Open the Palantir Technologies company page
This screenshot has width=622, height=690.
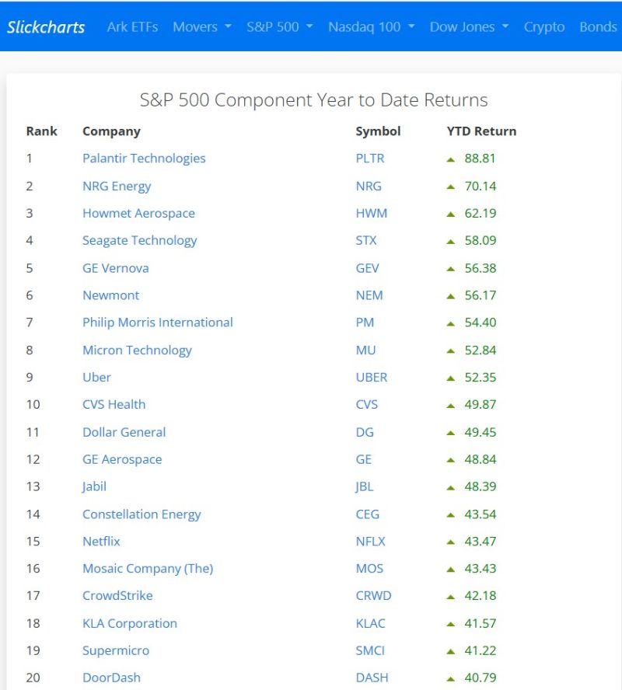[143, 159]
